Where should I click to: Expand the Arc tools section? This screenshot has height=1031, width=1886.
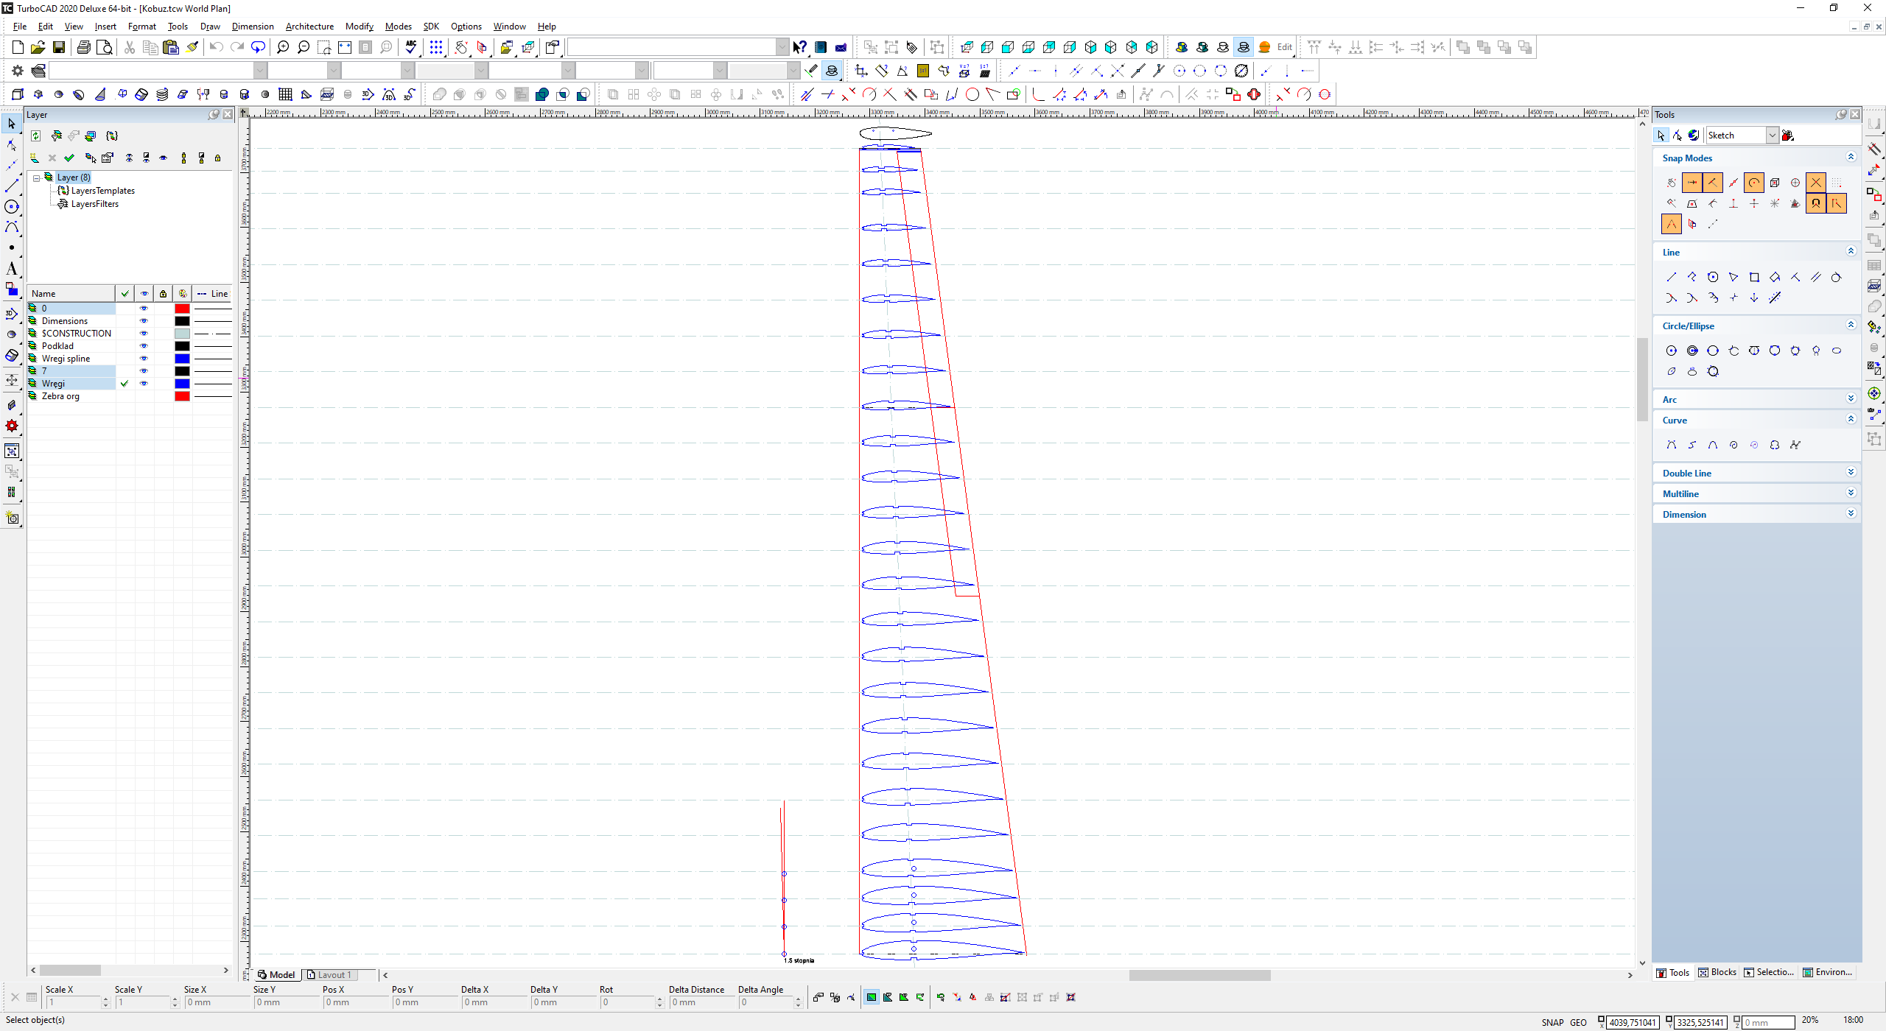[x=1851, y=399]
